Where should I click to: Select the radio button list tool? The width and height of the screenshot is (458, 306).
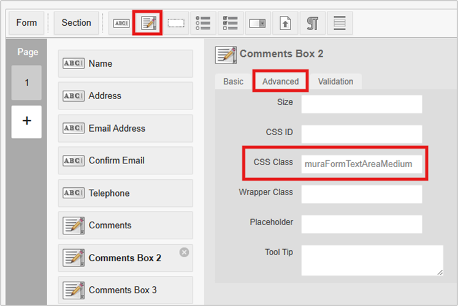click(x=203, y=23)
